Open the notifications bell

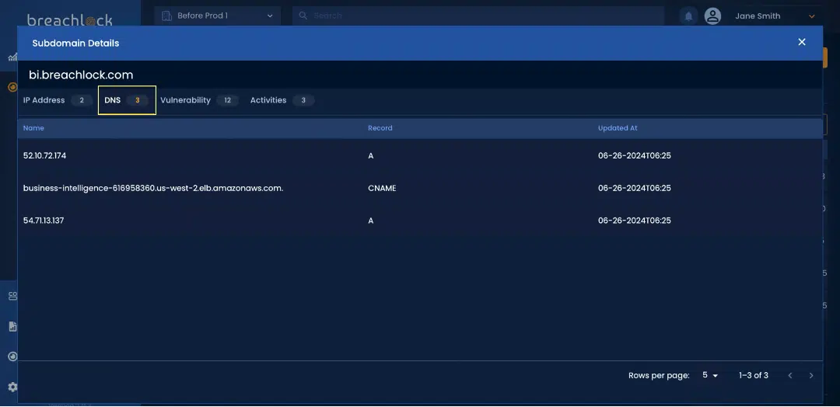688,16
